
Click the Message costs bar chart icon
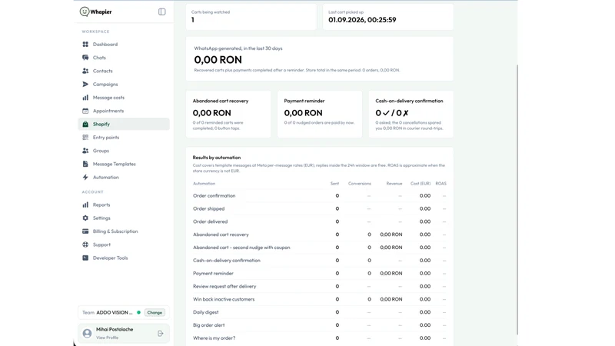pyautogui.click(x=85, y=98)
